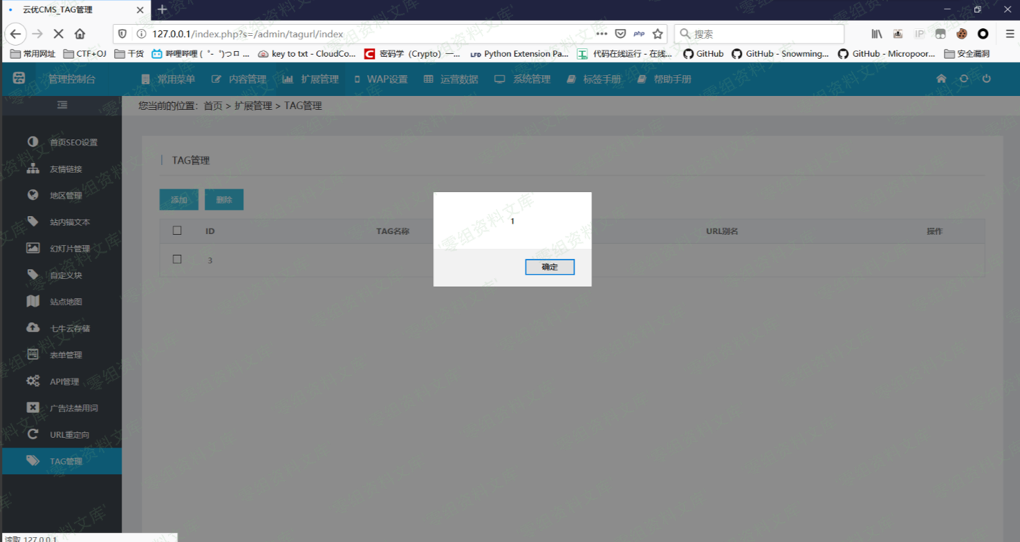Open page actions three-dot menu in the address bar
This screenshot has width=1020, height=542.
[x=601, y=34]
